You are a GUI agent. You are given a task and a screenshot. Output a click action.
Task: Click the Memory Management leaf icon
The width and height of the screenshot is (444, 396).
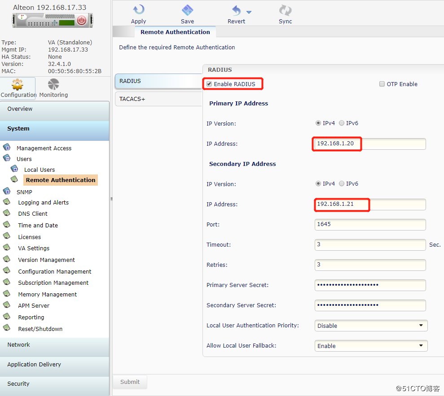coord(7,294)
